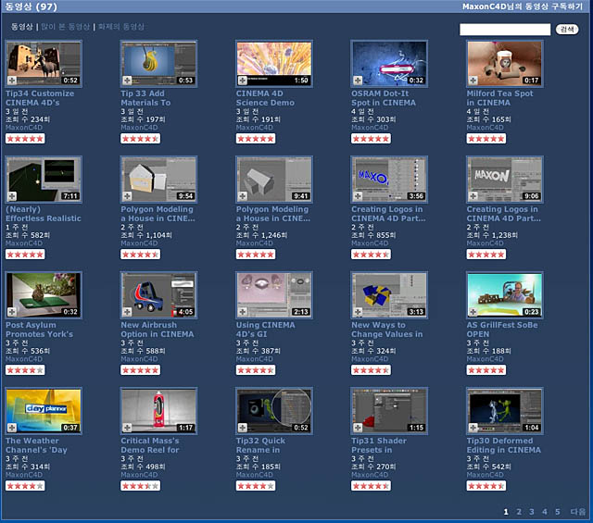Open OSRAM Dot-It Spot in CINEMA link

coord(384,98)
